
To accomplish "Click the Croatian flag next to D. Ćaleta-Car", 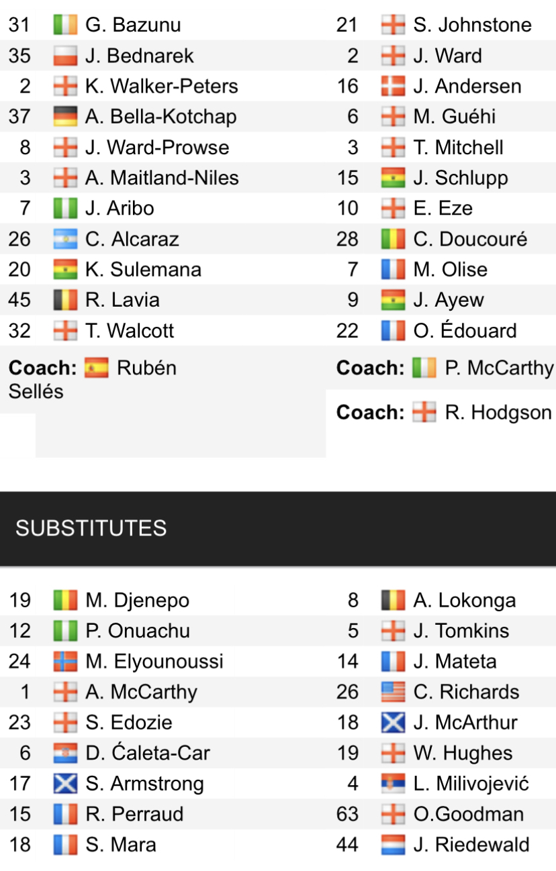I will click(x=65, y=753).
